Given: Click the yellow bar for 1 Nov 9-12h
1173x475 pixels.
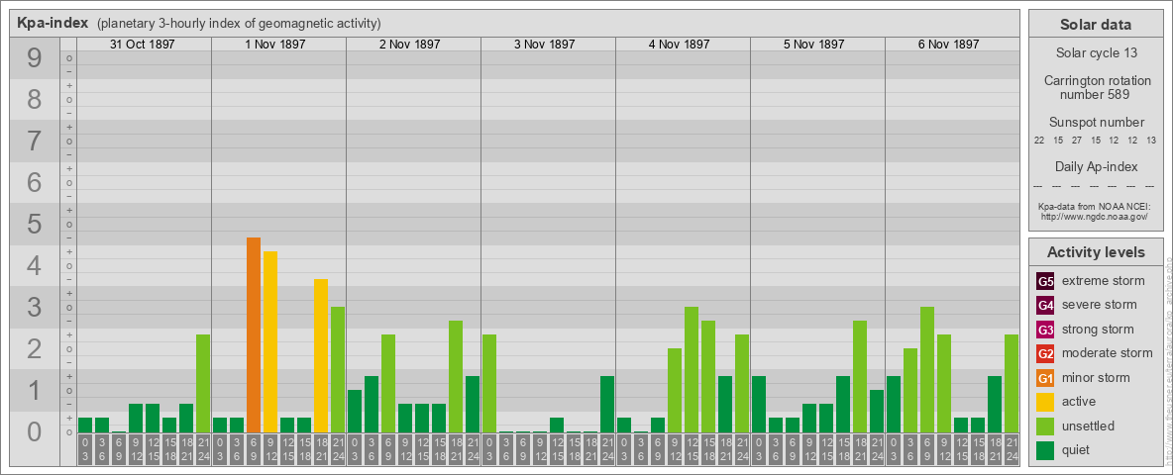Looking at the screenshot, I should tap(270, 342).
